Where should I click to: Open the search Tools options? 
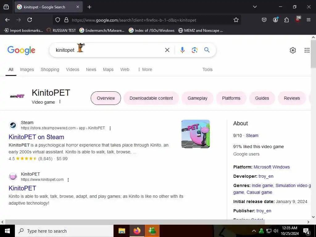[x=207, y=69]
